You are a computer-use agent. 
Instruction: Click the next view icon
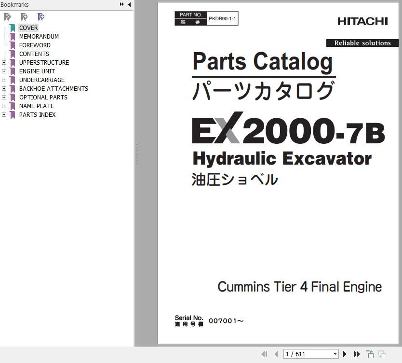click(382, 354)
